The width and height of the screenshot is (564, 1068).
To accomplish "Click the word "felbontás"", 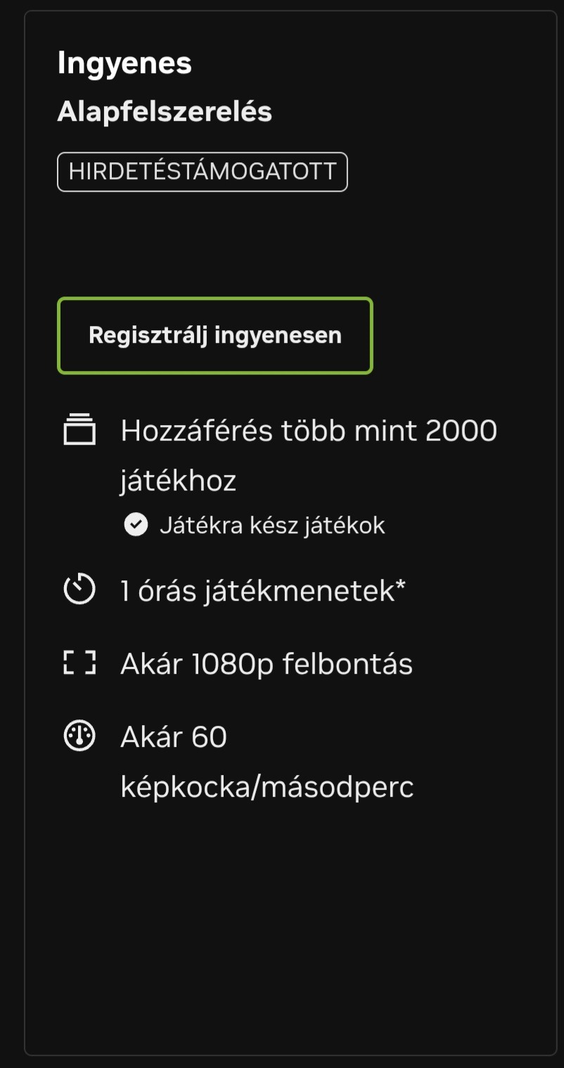I will (347, 664).
